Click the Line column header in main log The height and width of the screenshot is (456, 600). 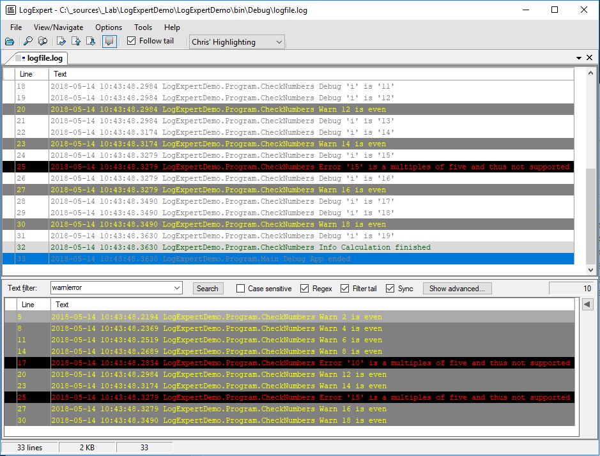[x=32, y=74]
